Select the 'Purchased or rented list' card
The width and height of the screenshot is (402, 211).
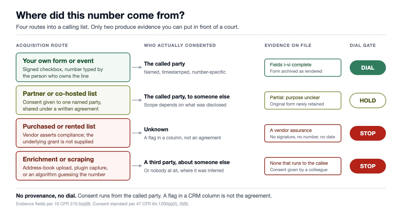[x=73, y=133]
